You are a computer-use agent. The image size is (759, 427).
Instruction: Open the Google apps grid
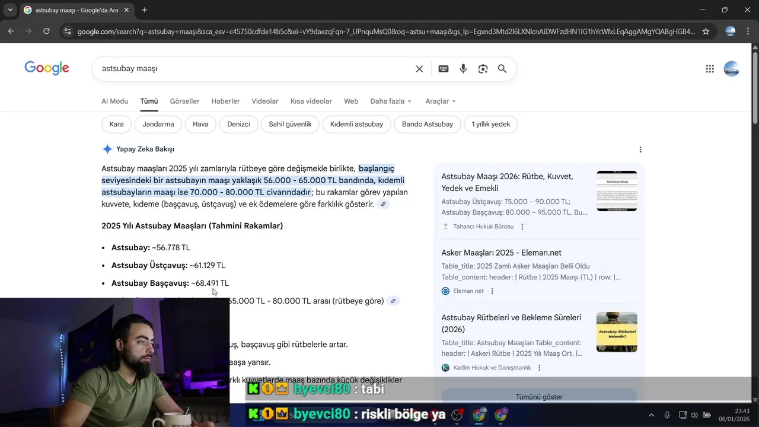click(710, 69)
